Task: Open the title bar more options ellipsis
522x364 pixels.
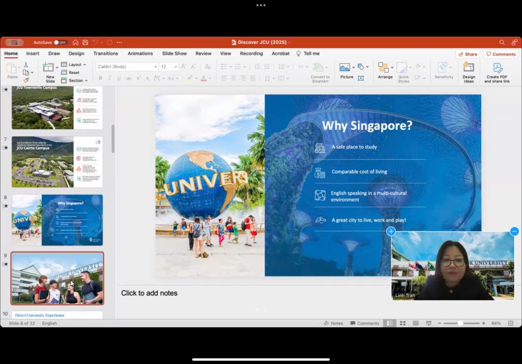Action: [x=119, y=42]
